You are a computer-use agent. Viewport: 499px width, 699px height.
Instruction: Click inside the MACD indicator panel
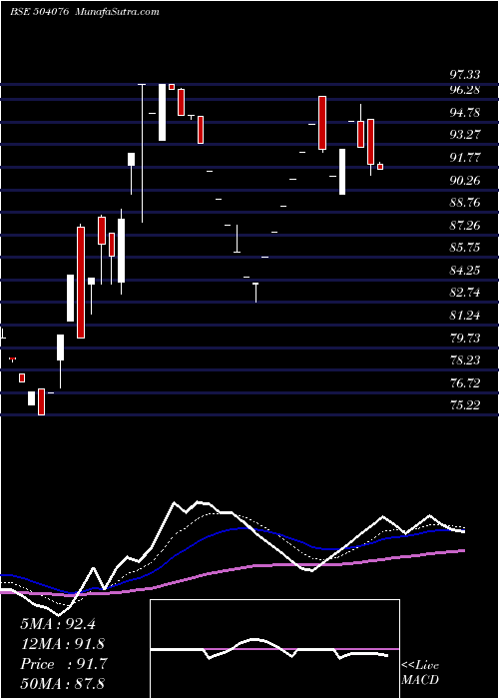(274, 649)
